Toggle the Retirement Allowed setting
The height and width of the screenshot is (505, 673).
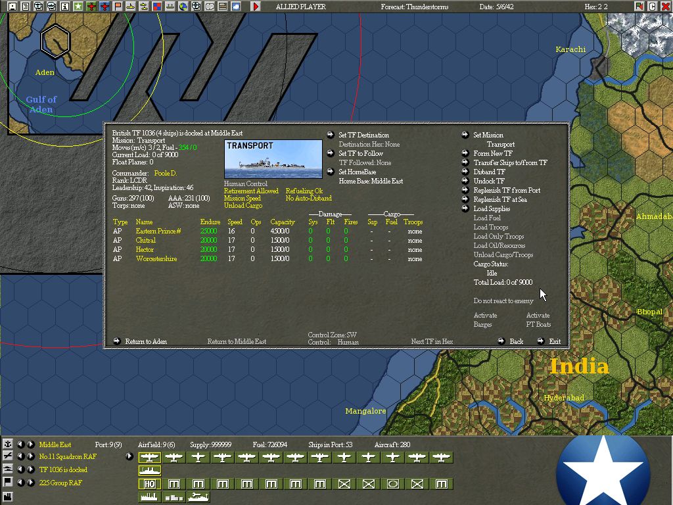point(251,191)
